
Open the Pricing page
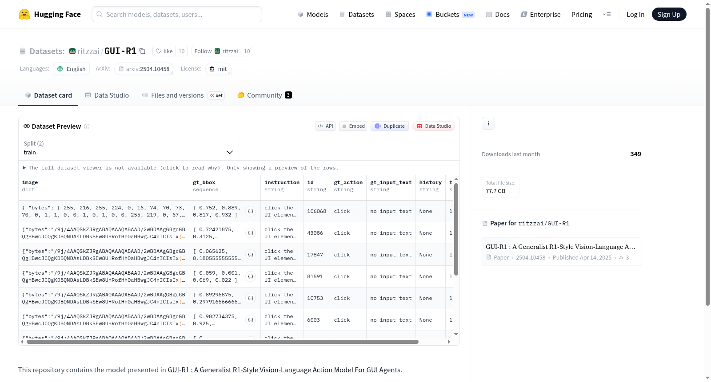(x=582, y=14)
